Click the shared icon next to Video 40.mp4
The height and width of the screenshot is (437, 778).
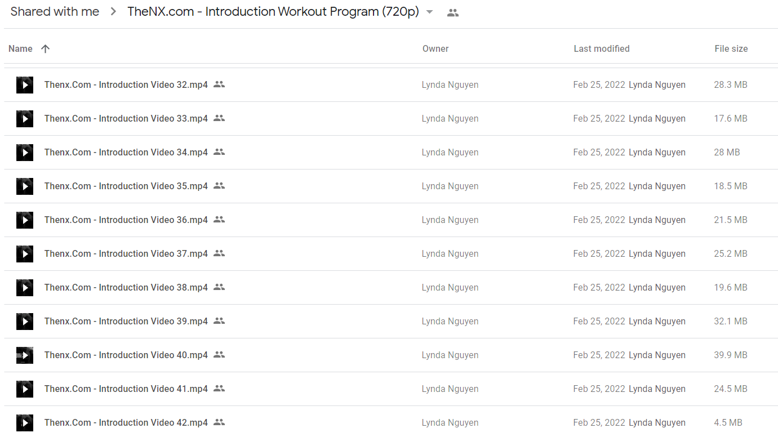tap(219, 355)
